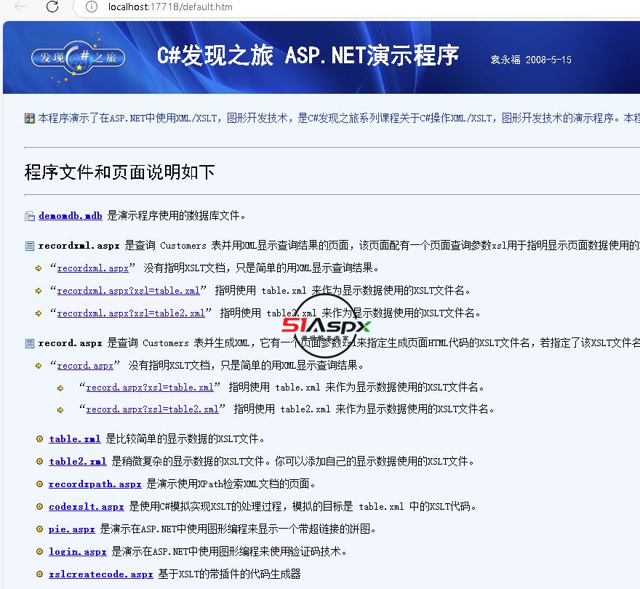Reload the page with the refresh icon
Image resolution: width=640 pixels, height=589 pixels.
coord(52,7)
